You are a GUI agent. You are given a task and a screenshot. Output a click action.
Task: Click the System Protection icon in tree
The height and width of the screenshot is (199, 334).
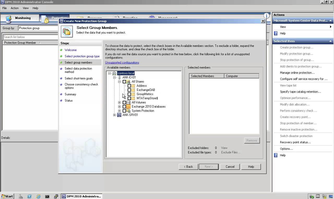[x=128, y=111]
